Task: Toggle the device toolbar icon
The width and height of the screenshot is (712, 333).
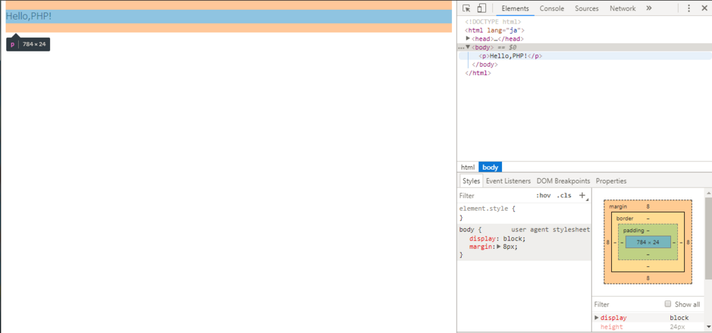Action: pyautogui.click(x=481, y=8)
